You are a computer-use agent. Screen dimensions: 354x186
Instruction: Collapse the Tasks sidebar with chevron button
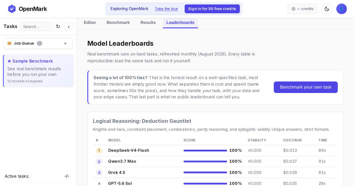(x=69, y=27)
